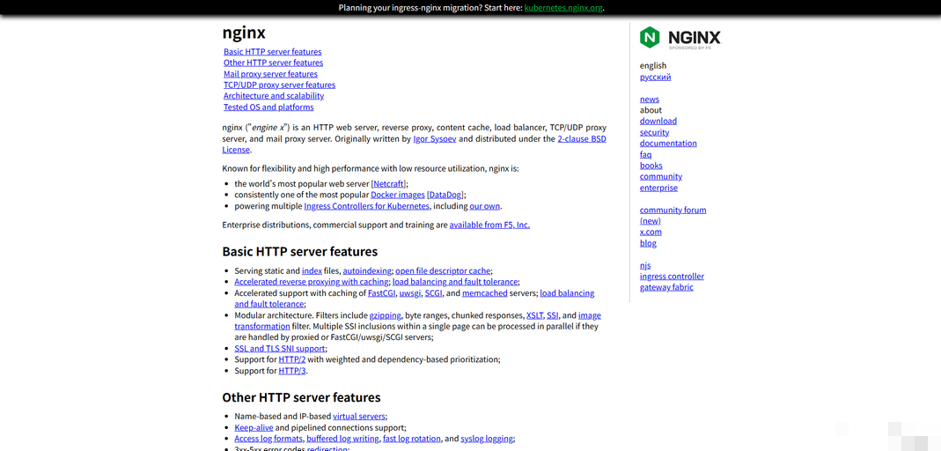Open 'available from F5, Inc.' link
The width and height of the screenshot is (941, 451).
point(489,225)
